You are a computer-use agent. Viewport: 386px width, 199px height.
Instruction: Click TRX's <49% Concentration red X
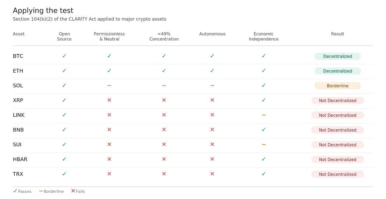(164, 174)
